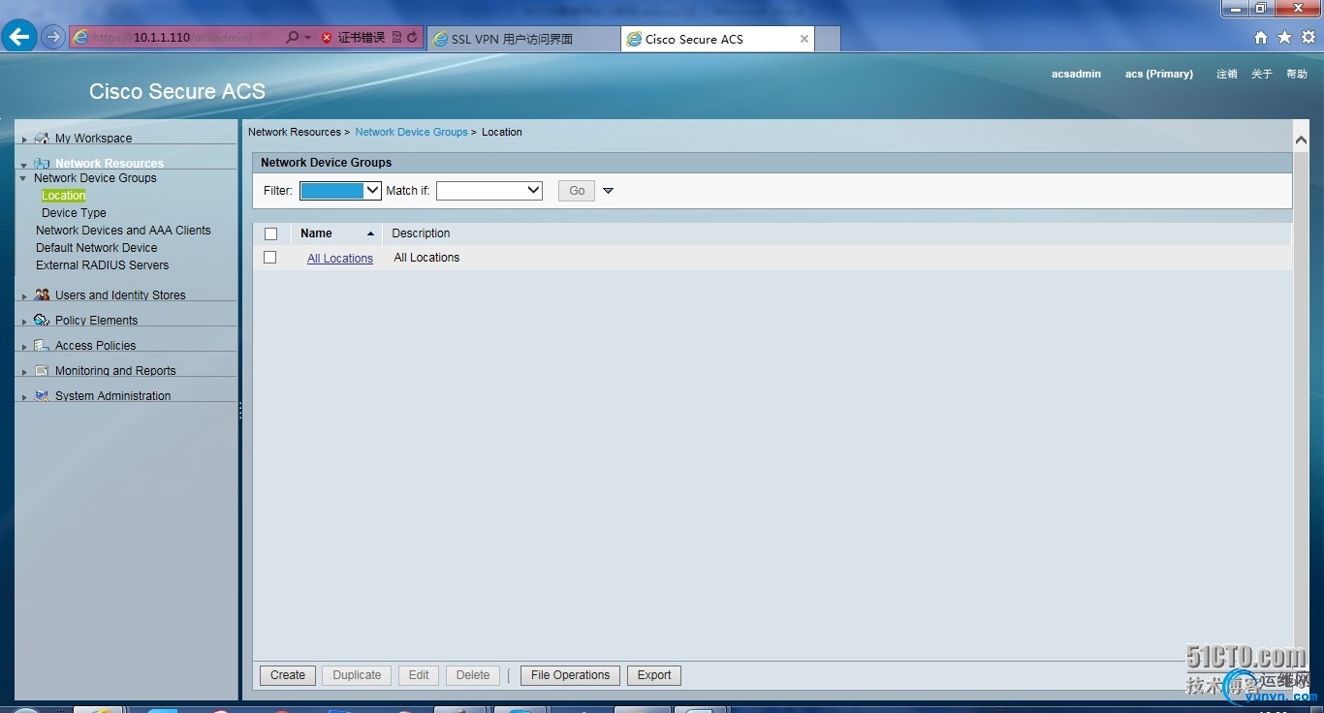The image size is (1324, 713).
Task: Click the Edit button
Action: point(419,675)
